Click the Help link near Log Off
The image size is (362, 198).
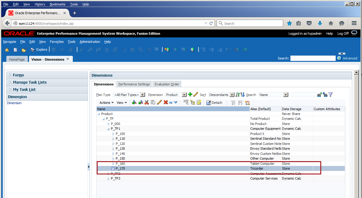tap(329, 34)
